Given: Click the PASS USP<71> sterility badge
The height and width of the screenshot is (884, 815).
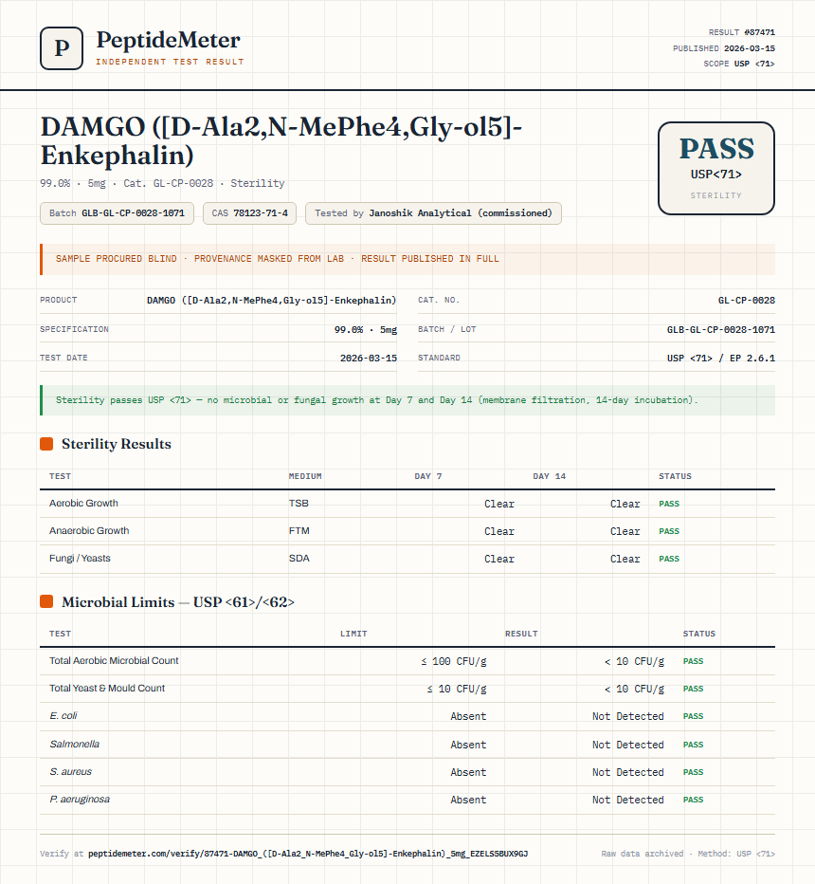Looking at the screenshot, I should 715,168.
